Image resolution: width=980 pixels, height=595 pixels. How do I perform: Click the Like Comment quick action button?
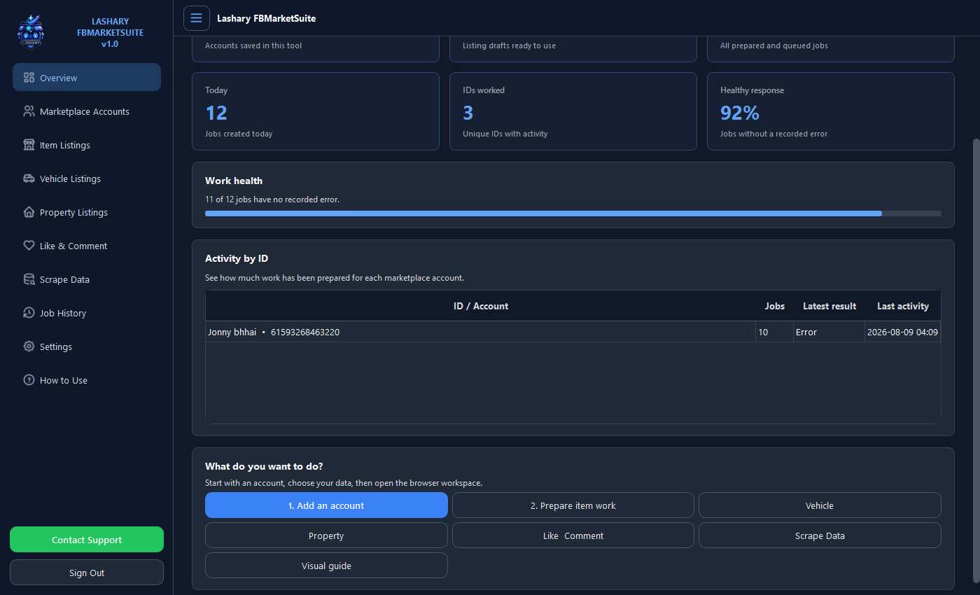coord(573,535)
